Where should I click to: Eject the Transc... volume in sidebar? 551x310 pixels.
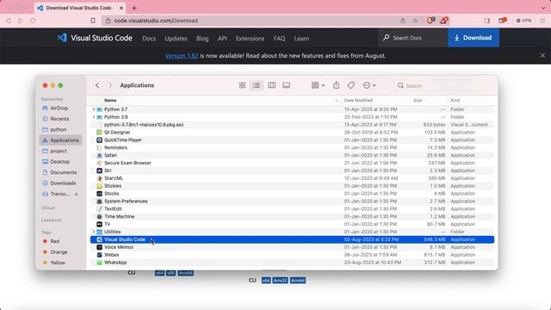pyautogui.click(x=77, y=194)
